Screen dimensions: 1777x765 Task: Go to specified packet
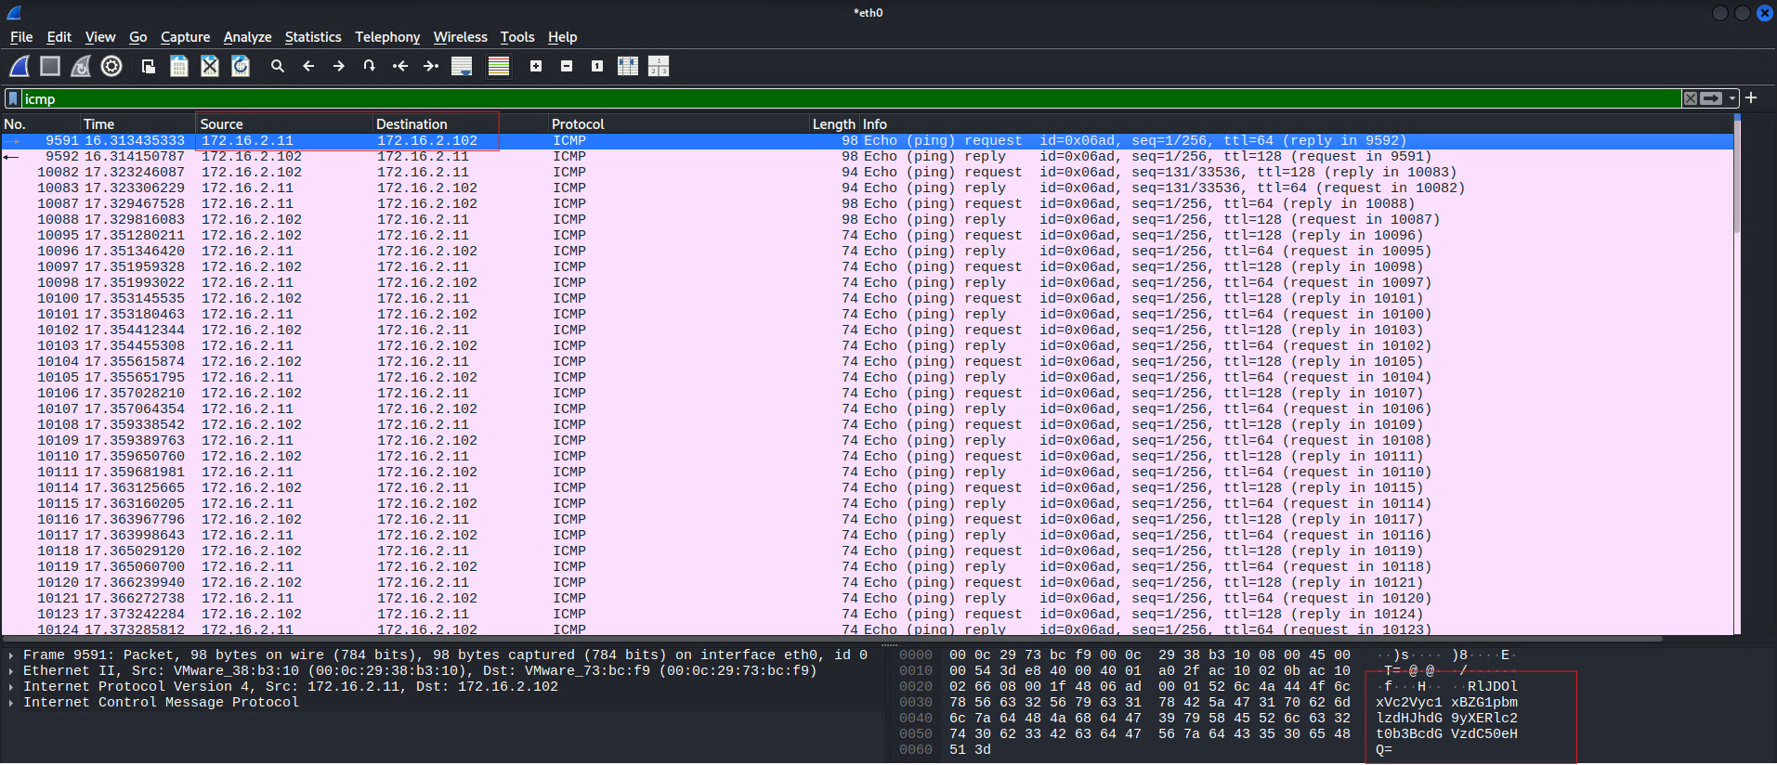(x=370, y=66)
